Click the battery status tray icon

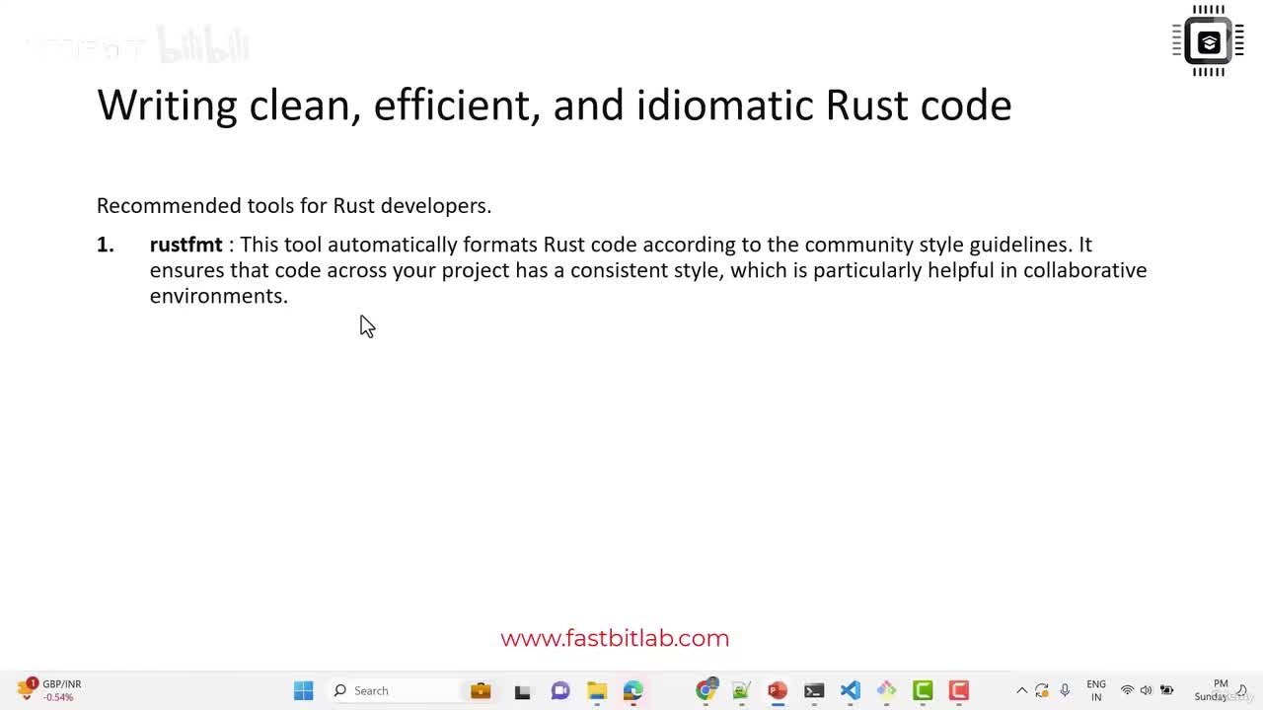coord(1166,690)
